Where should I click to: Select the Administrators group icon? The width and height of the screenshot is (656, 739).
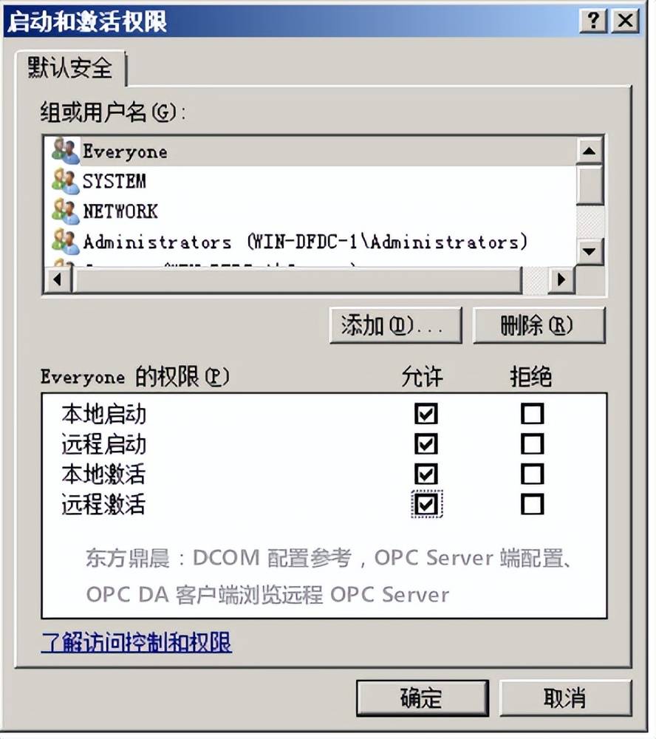tap(65, 242)
